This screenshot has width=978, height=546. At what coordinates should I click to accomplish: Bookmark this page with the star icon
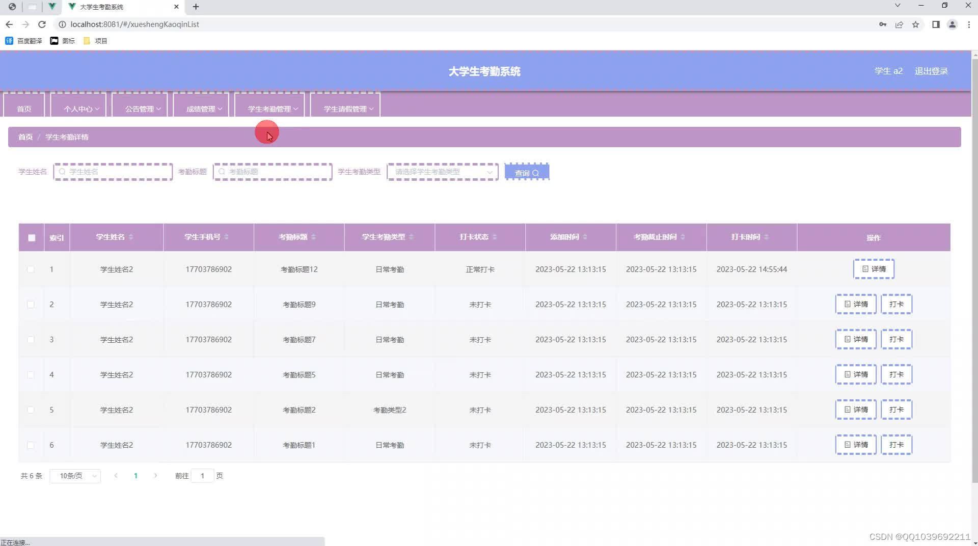[915, 24]
